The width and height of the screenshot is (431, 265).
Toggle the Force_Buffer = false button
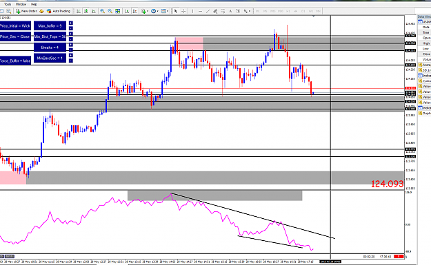pos(15,61)
